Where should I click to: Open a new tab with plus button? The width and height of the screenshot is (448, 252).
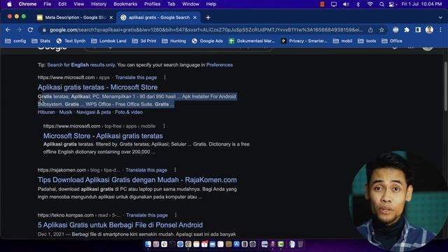pyautogui.click(x=208, y=17)
